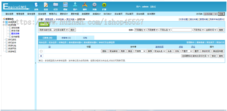
Task: Click the 手游攻略 breadcrumb link
Action: (60, 19)
